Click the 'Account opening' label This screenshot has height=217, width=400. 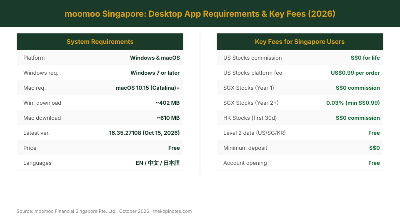[x=245, y=163]
